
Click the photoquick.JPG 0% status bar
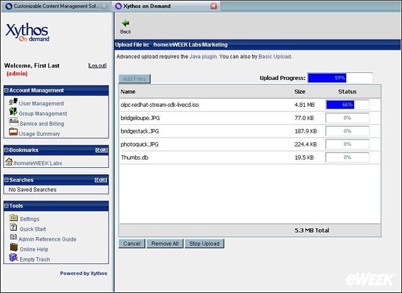[347, 144]
